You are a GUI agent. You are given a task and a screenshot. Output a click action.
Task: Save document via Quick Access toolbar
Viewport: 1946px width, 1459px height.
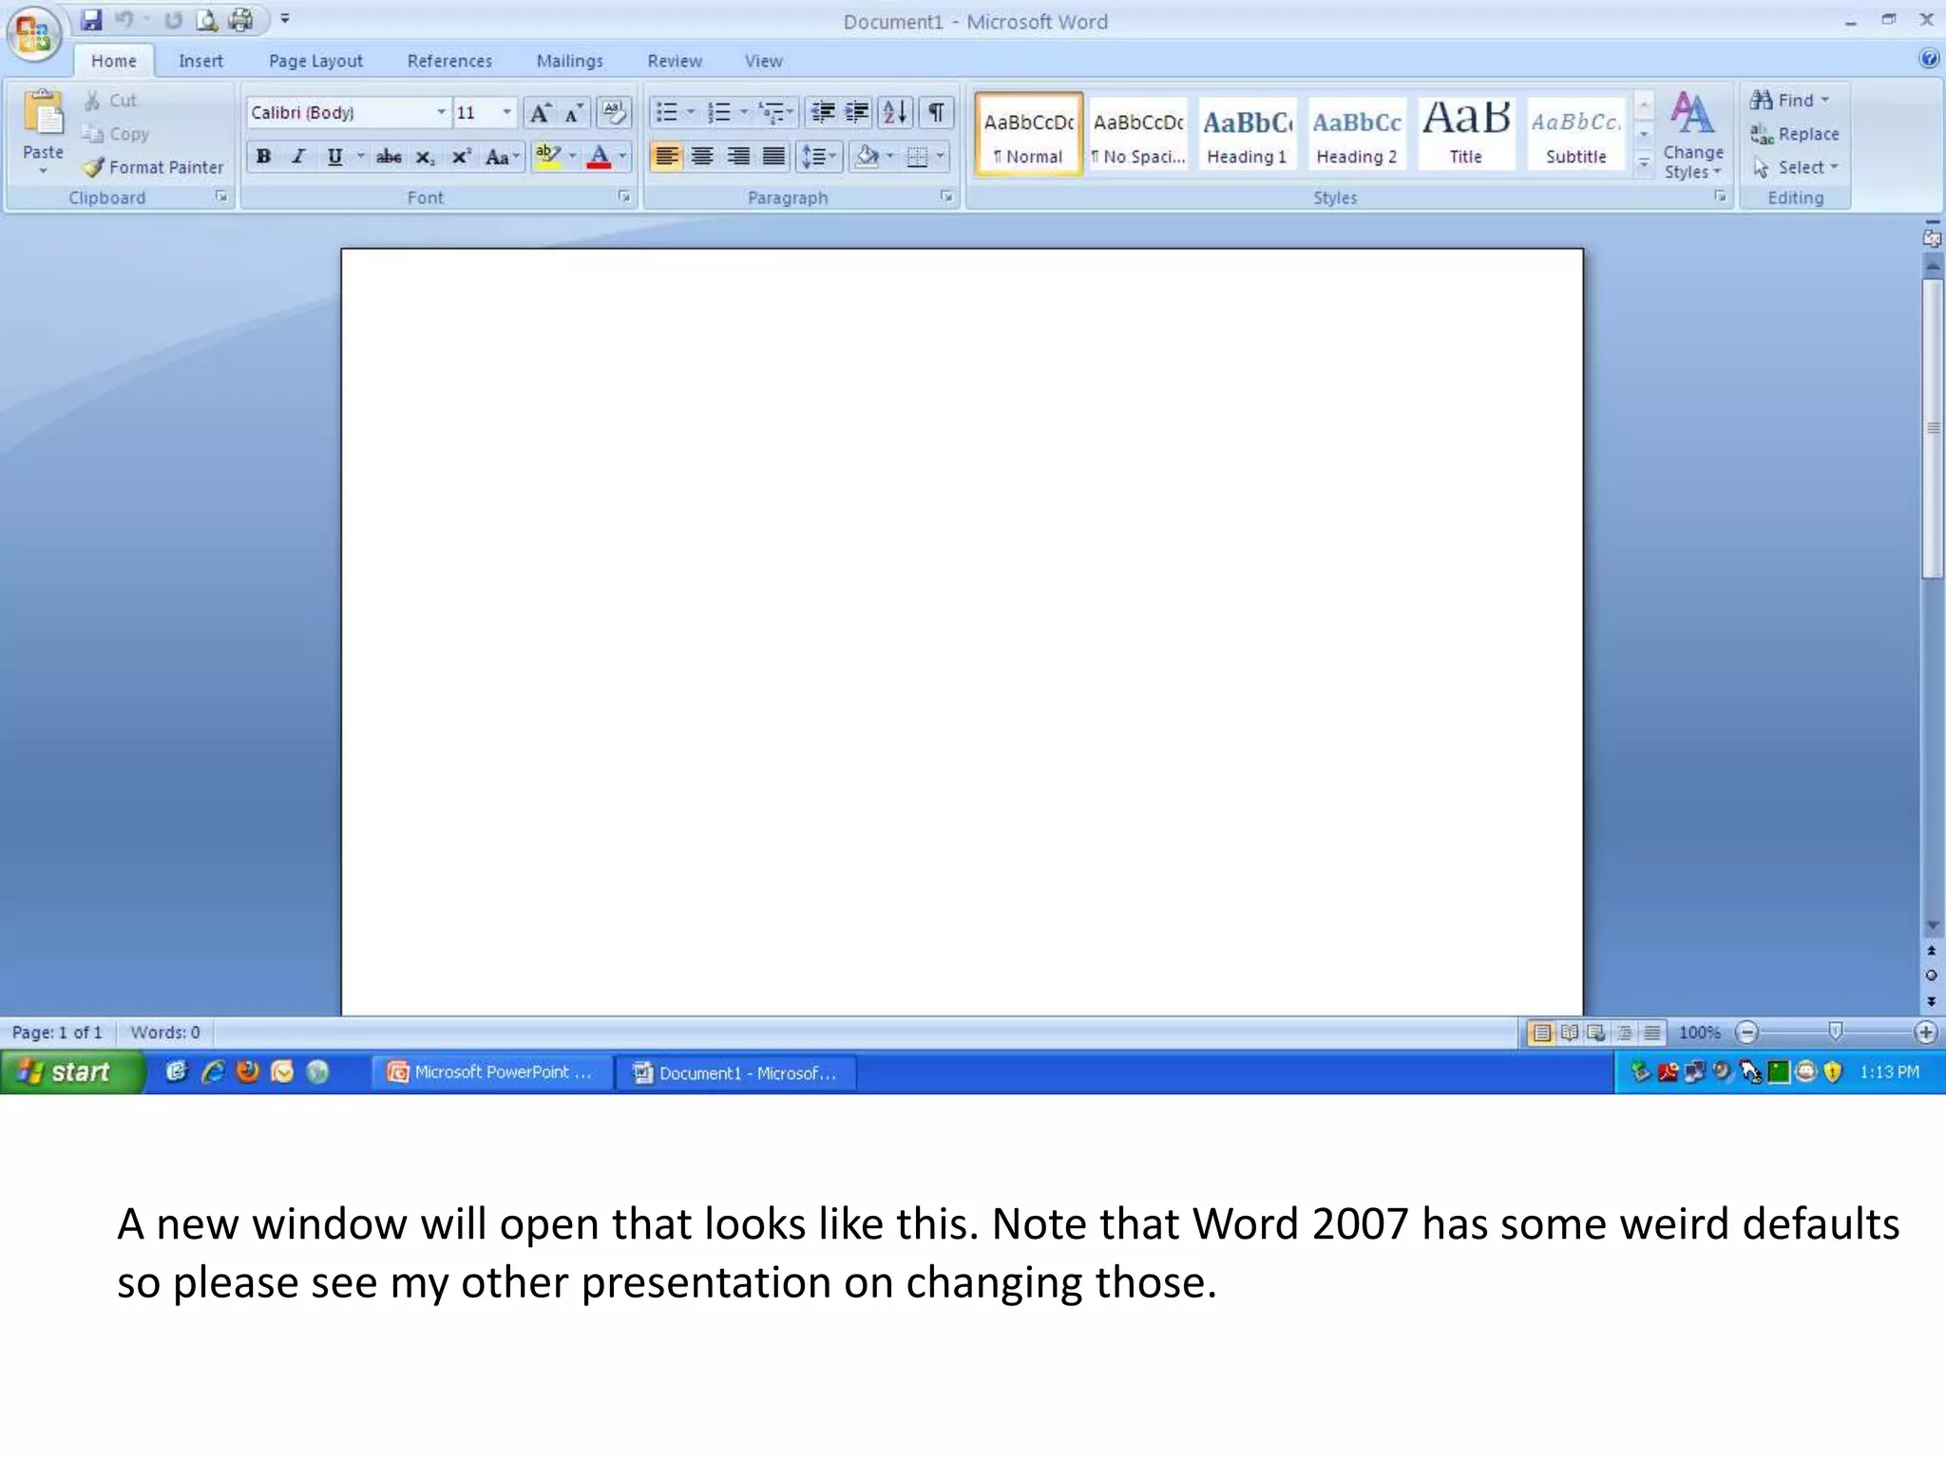pyautogui.click(x=91, y=20)
